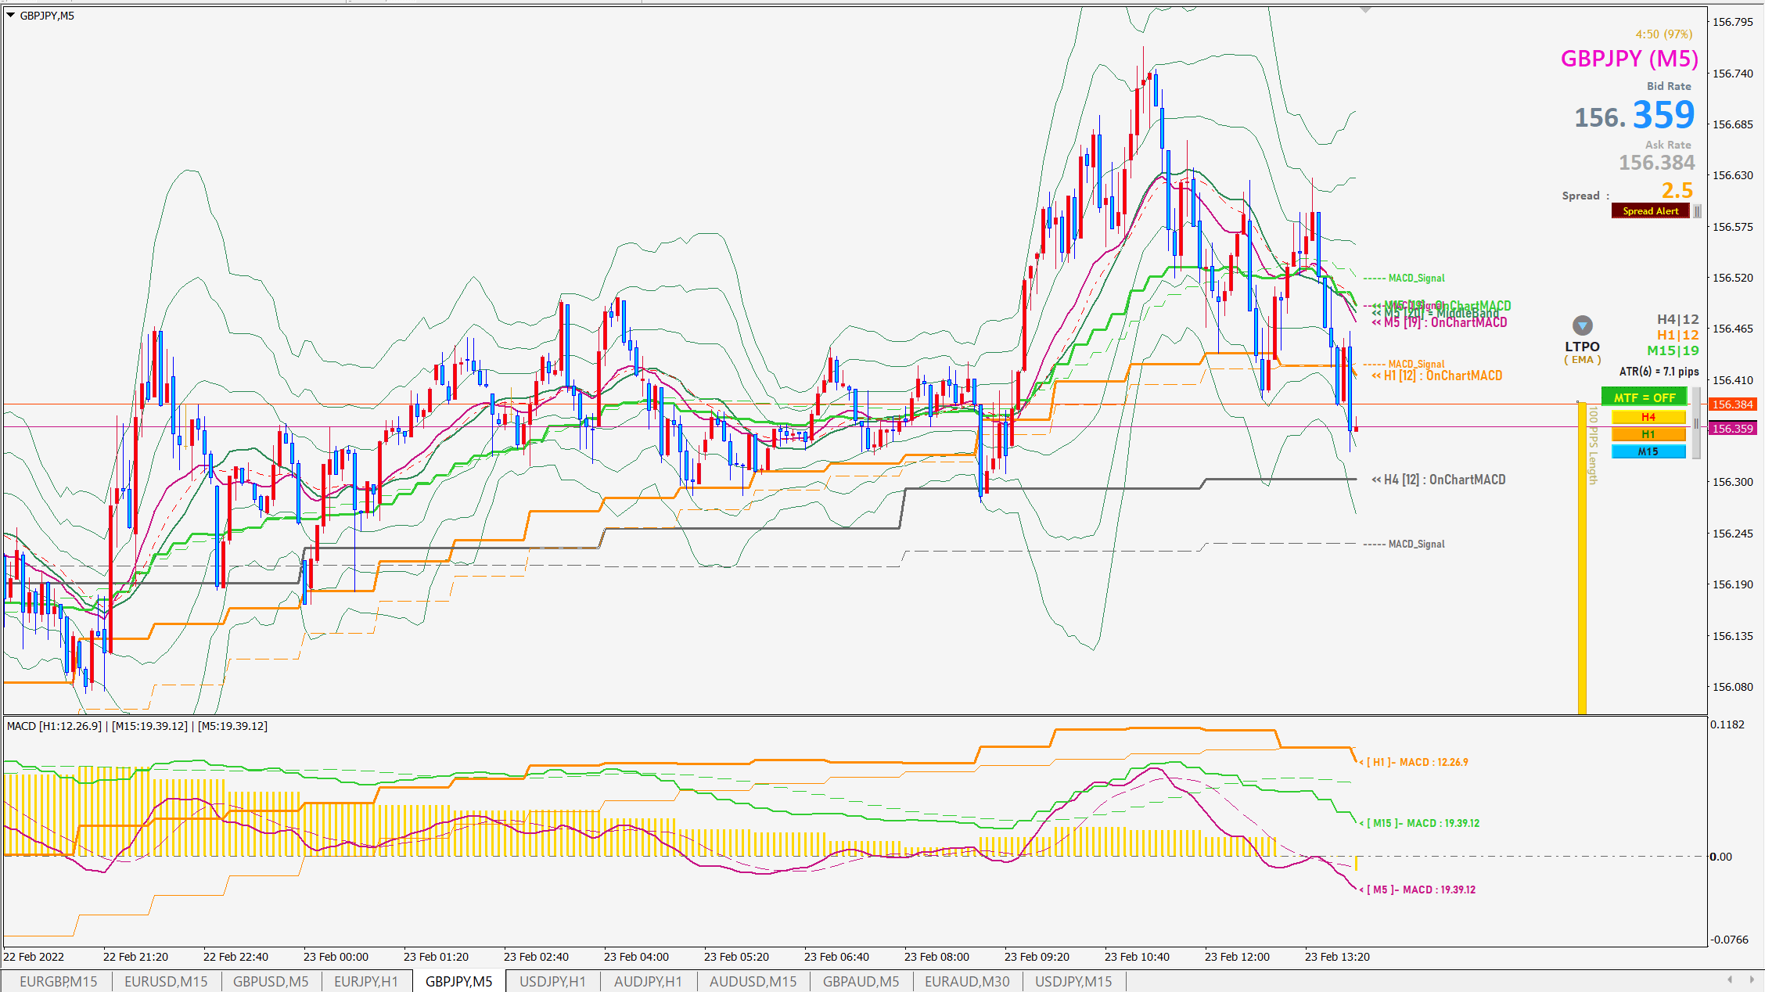Switch to the EURGBP,M15 chart tab
This screenshot has height=992, width=1765.
[58, 981]
